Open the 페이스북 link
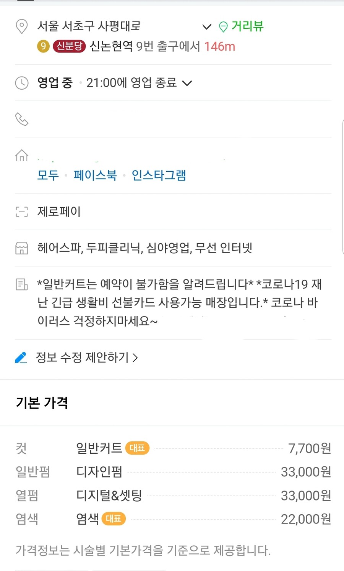344x571 pixels. tap(95, 176)
